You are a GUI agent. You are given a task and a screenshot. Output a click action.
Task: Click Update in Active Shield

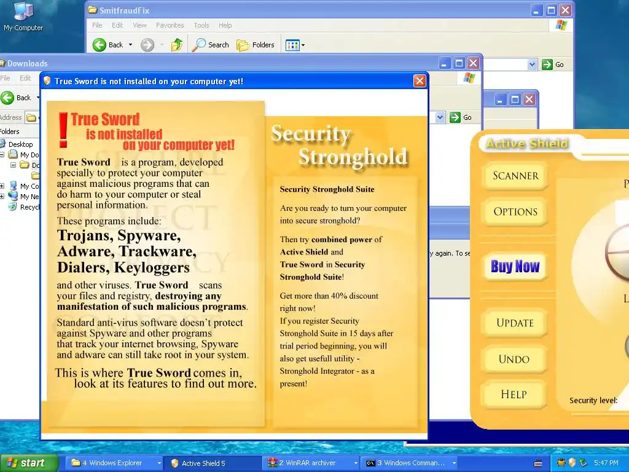[515, 323]
